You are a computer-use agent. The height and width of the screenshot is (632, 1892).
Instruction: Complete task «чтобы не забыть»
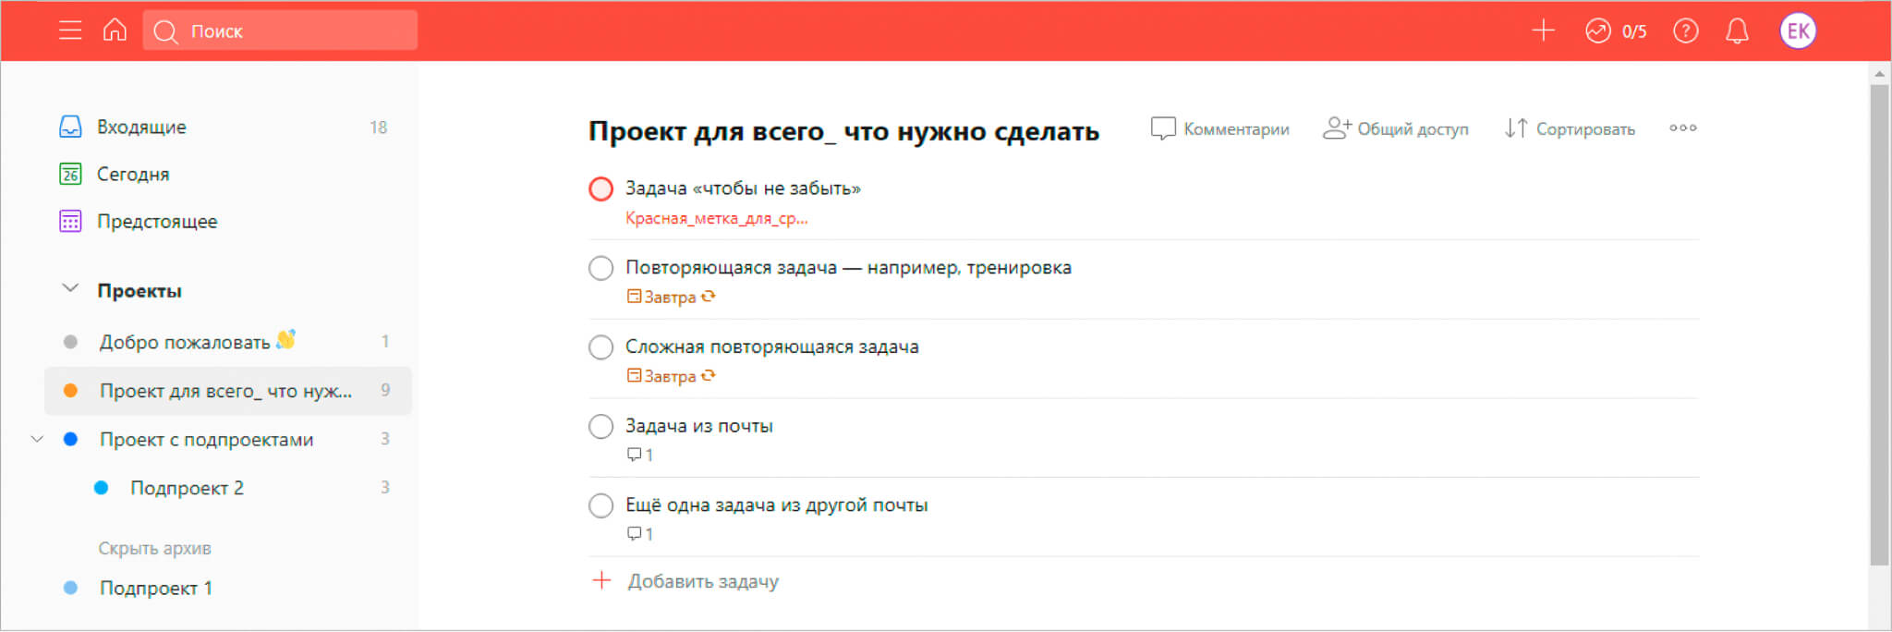tap(600, 188)
